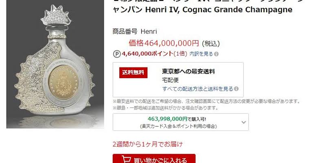Click the 宅配便 delivery method text
The image size is (311, 163).
pyautogui.click(x=171, y=80)
